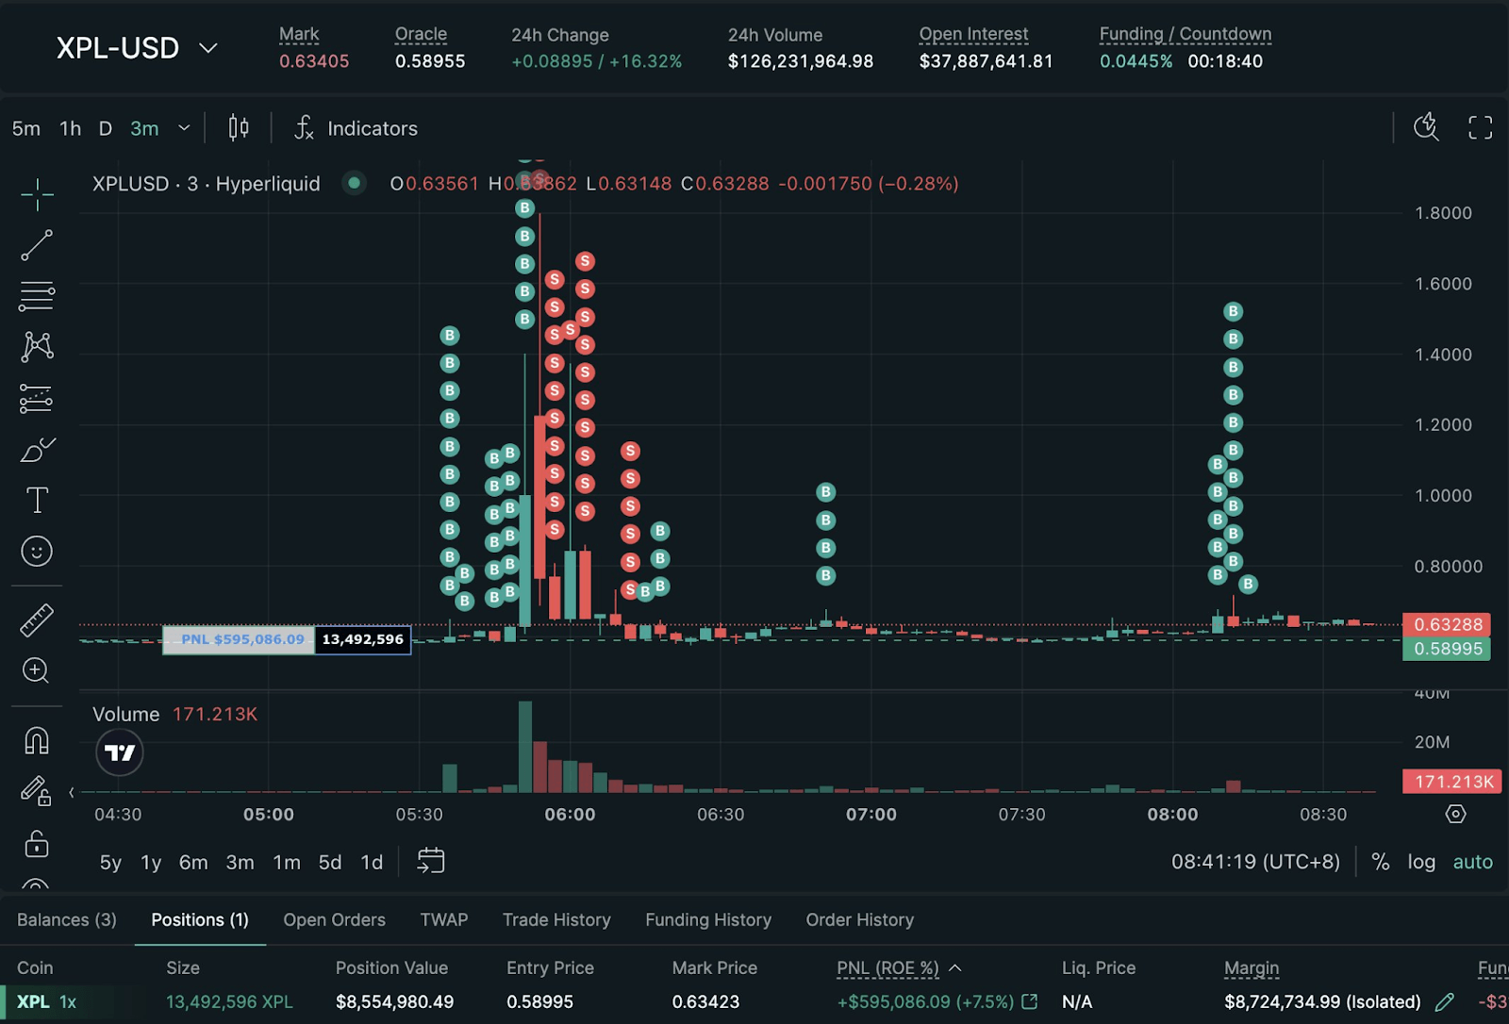Switch to the Balances (3) tab
This screenshot has width=1509, height=1024.
pyautogui.click(x=67, y=919)
